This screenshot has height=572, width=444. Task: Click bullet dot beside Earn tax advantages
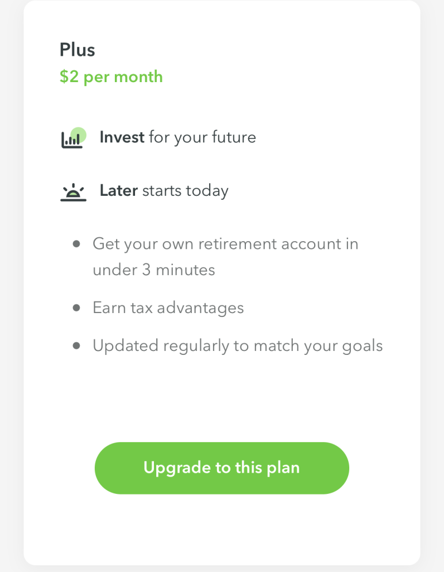(76, 308)
